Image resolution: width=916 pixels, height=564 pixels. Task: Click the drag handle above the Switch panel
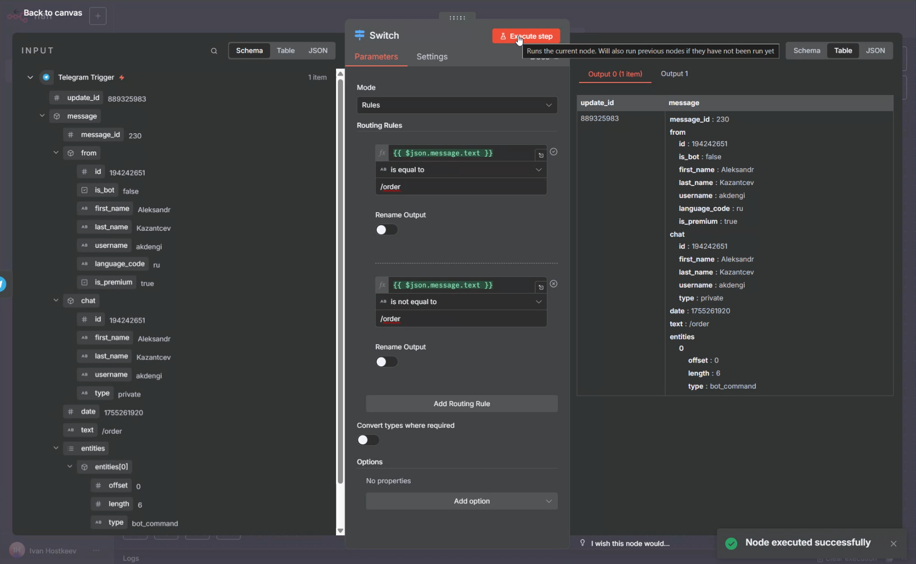pyautogui.click(x=457, y=18)
